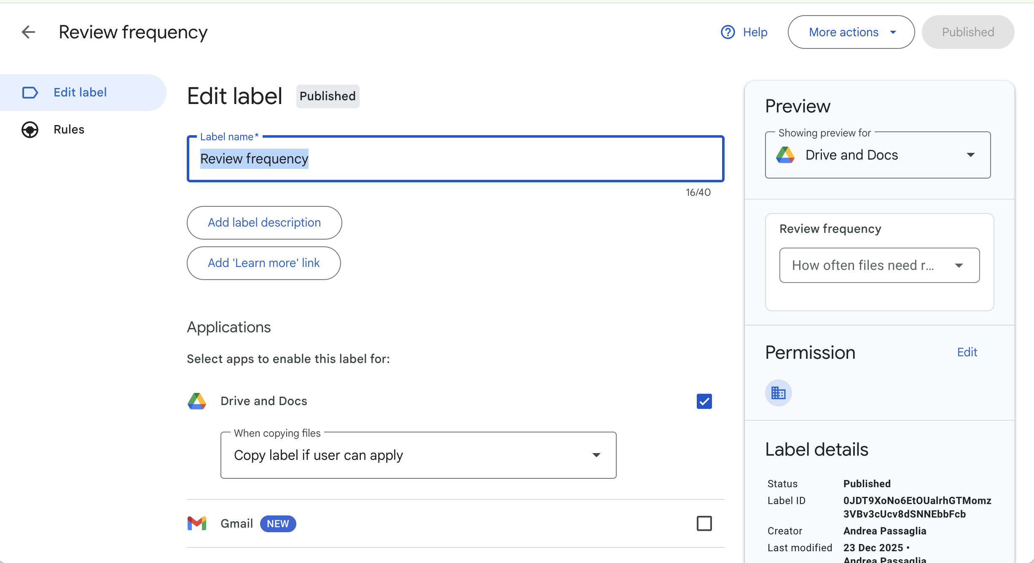Switch to the Rules section
Image resolution: width=1034 pixels, height=563 pixels.
click(69, 130)
